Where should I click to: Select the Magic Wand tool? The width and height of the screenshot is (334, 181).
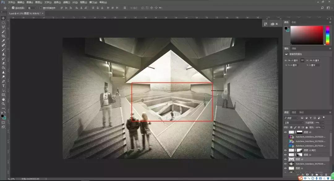[3, 32]
